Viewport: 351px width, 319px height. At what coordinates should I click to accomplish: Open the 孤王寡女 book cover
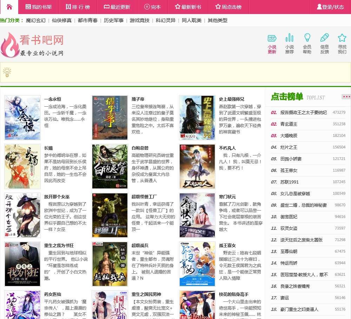pyautogui.click(x=197, y=264)
